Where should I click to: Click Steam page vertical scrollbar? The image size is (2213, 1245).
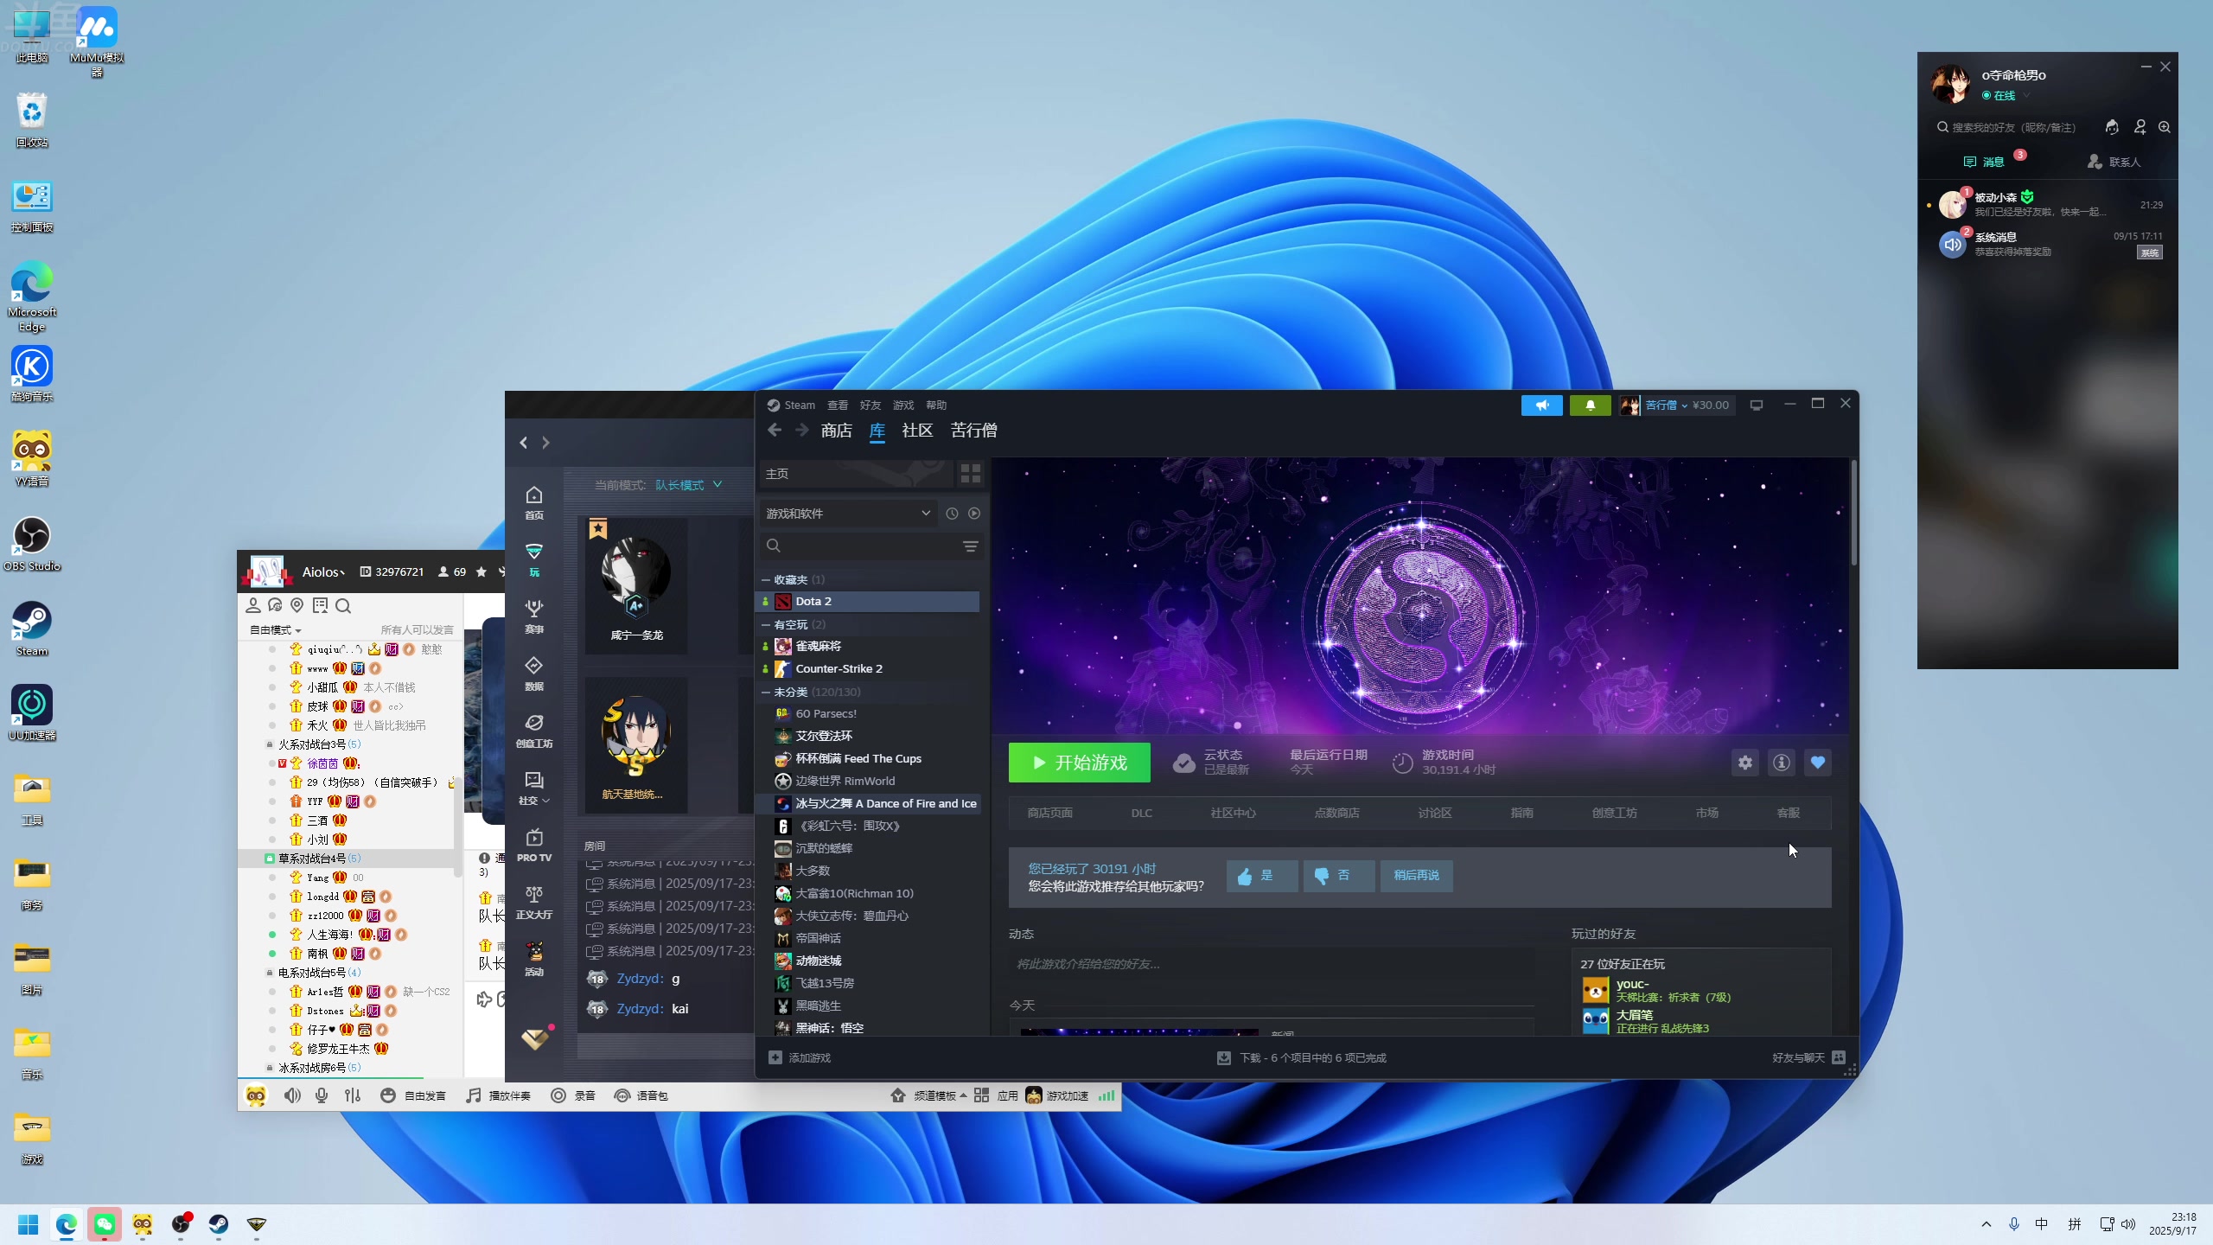[1853, 513]
